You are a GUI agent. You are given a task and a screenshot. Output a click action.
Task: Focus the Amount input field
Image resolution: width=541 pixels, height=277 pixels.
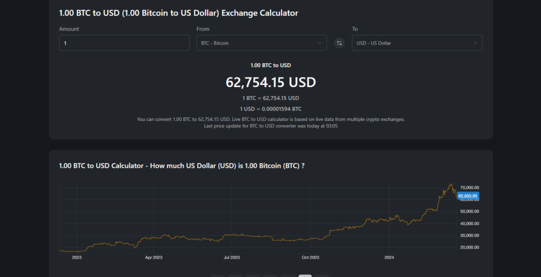tap(124, 43)
